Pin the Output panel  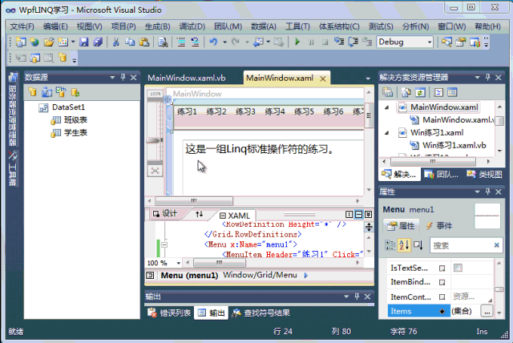[357, 297]
